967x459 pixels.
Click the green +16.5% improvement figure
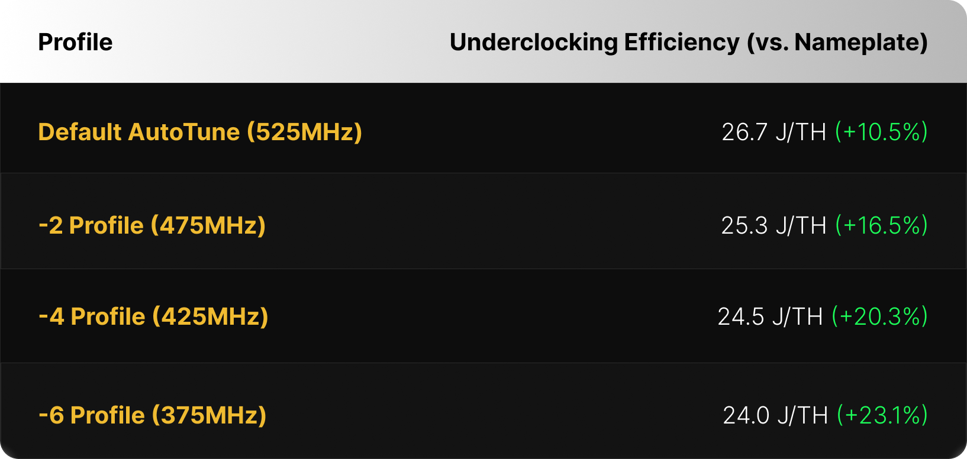pos(881,225)
